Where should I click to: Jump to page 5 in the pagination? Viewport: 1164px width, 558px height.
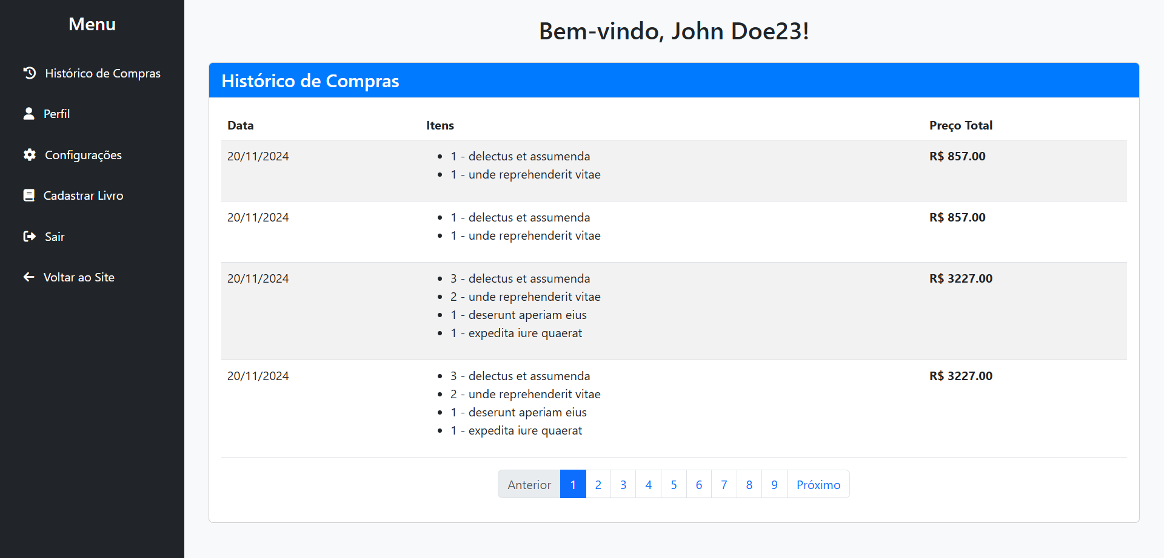coord(674,484)
